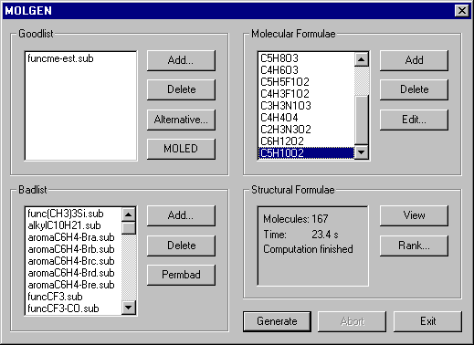Click the Badlist scrollbar thumb
This screenshot has height=345, width=474.
click(129, 228)
